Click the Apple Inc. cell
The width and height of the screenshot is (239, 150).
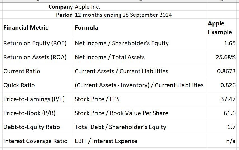tap(140, 7)
